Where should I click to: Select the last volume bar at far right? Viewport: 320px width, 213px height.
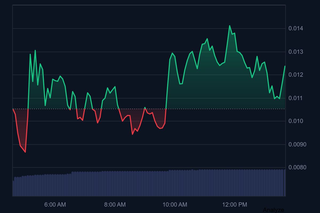click(x=285, y=183)
